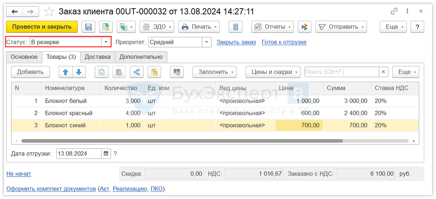Image resolution: width=436 pixels, height=199 pixels.
Task: Expand the Статус dropdown arrow
Action: [106, 42]
